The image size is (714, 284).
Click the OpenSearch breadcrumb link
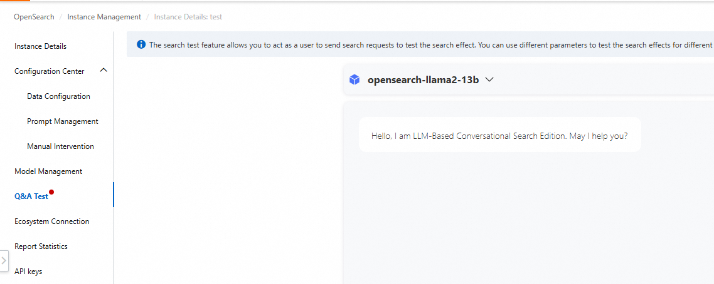pyautogui.click(x=34, y=17)
